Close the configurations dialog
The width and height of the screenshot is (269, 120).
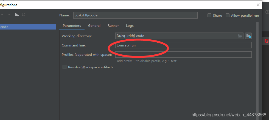[258, 5]
